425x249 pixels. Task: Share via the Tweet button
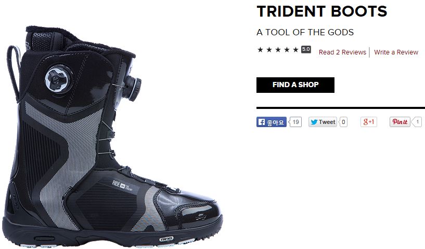point(323,122)
